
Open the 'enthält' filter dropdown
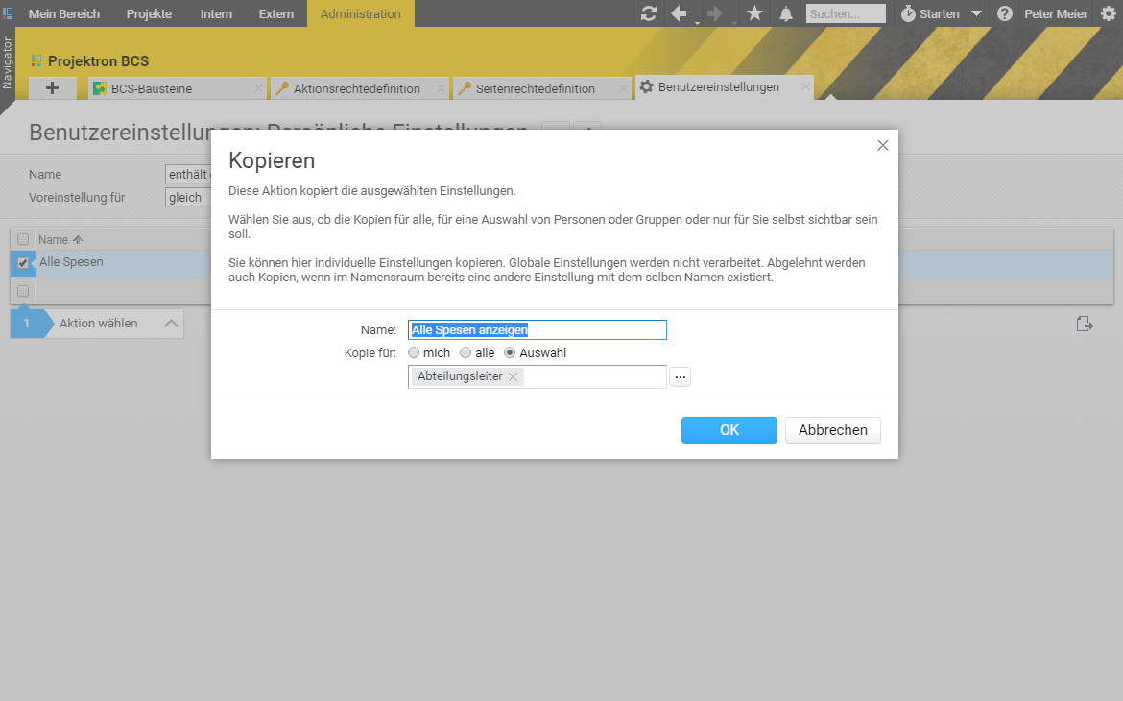[189, 174]
